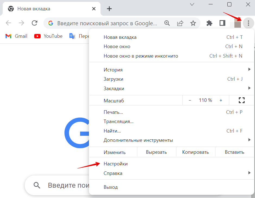
Task: Click the address bar search field
Action: tap(107, 23)
